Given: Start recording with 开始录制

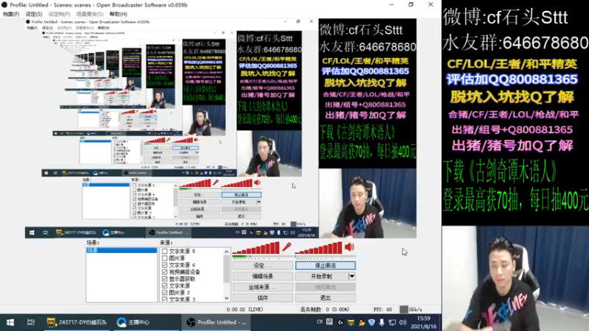Looking at the screenshot, I should [322, 277].
